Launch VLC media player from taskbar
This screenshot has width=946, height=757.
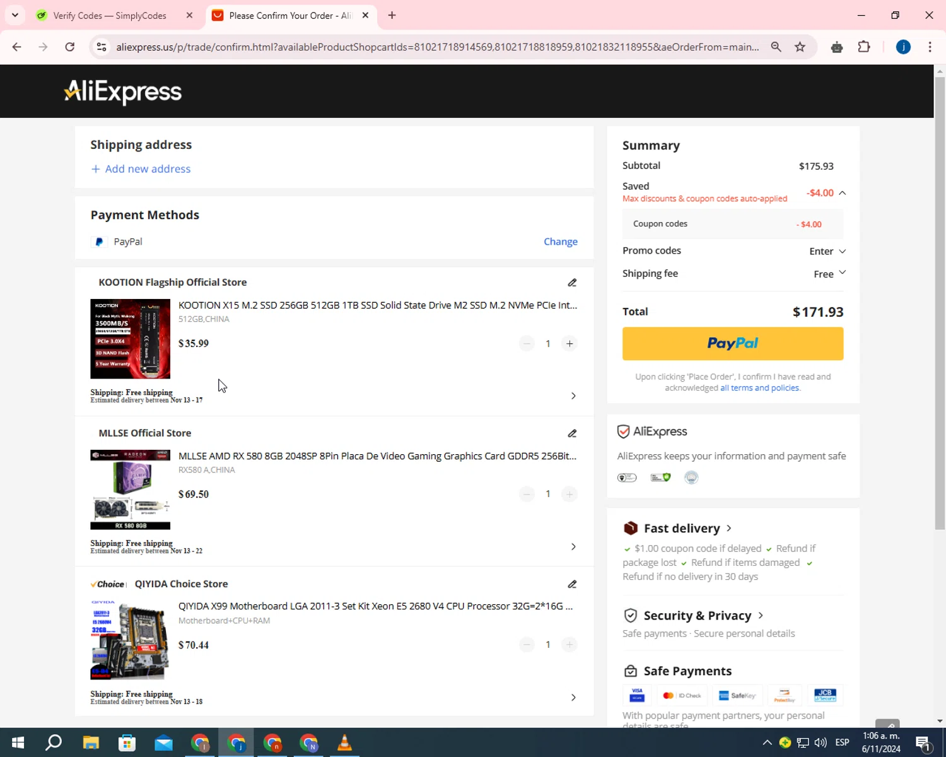[344, 742]
